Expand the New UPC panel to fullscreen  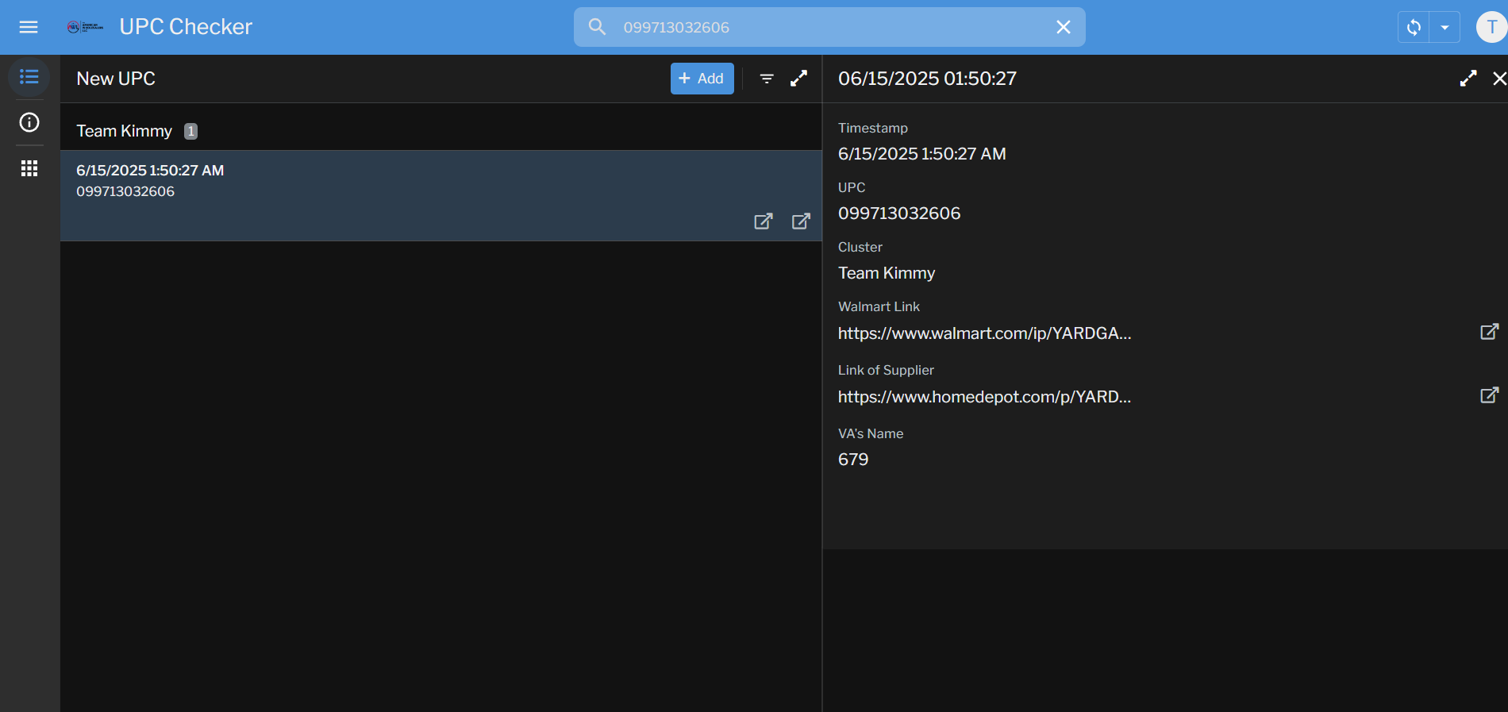[799, 79]
